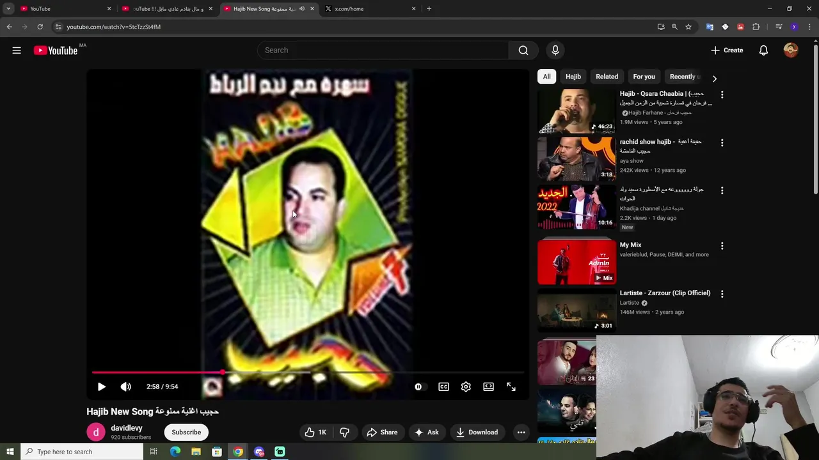Seek on the video progress bar
Image resolution: width=819 pixels, height=460 pixels.
click(x=308, y=372)
